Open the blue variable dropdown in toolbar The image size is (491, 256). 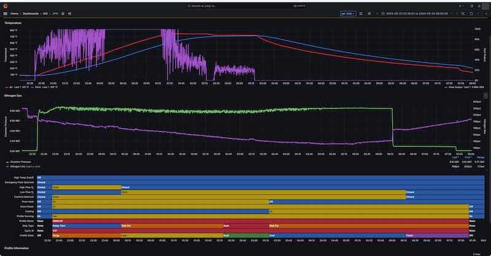pos(348,13)
